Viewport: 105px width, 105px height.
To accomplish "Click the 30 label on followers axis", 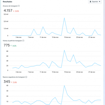I will tap(7, 91).
